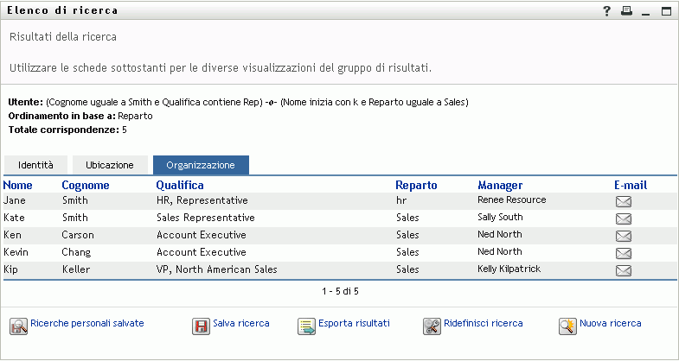Click the print icon in title bar

(626, 11)
